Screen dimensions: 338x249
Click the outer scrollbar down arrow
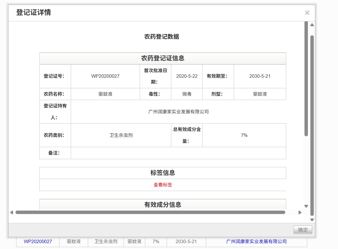[x=312, y=220]
